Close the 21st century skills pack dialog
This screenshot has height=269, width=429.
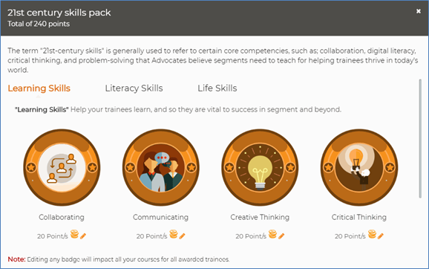(419, 11)
